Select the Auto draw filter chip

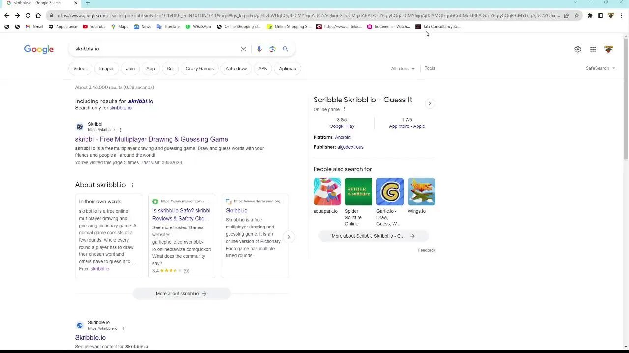click(x=236, y=69)
